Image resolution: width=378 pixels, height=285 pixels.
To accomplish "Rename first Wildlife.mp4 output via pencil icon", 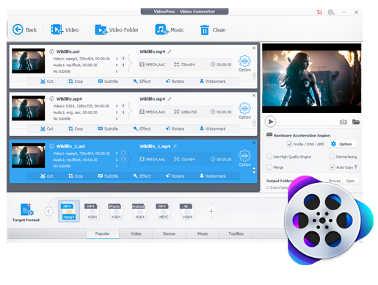I will point(170,51).
